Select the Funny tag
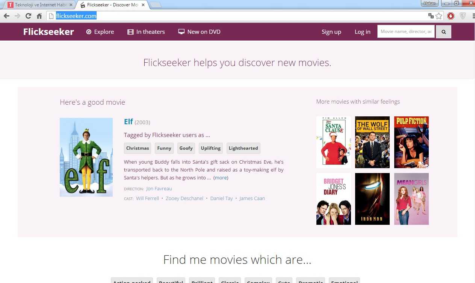The image size is (475, 283). tap(164, 148)
